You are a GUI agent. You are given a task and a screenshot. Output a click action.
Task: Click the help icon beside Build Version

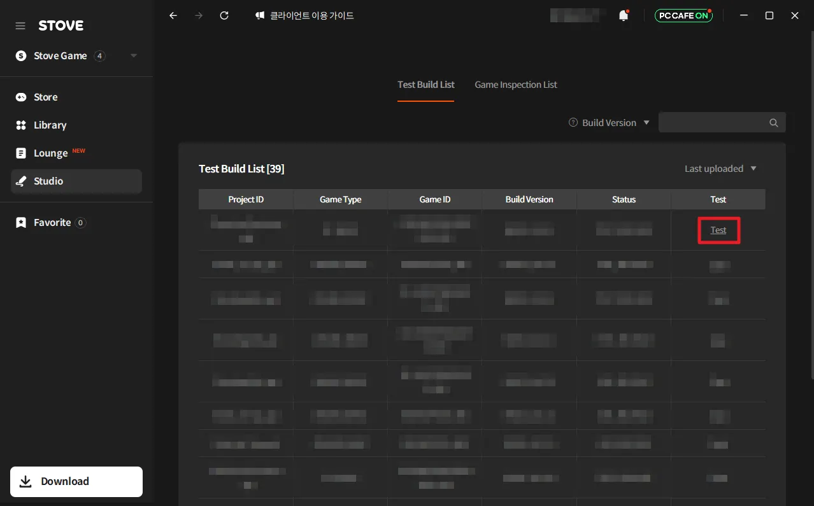tap(573, 123)
